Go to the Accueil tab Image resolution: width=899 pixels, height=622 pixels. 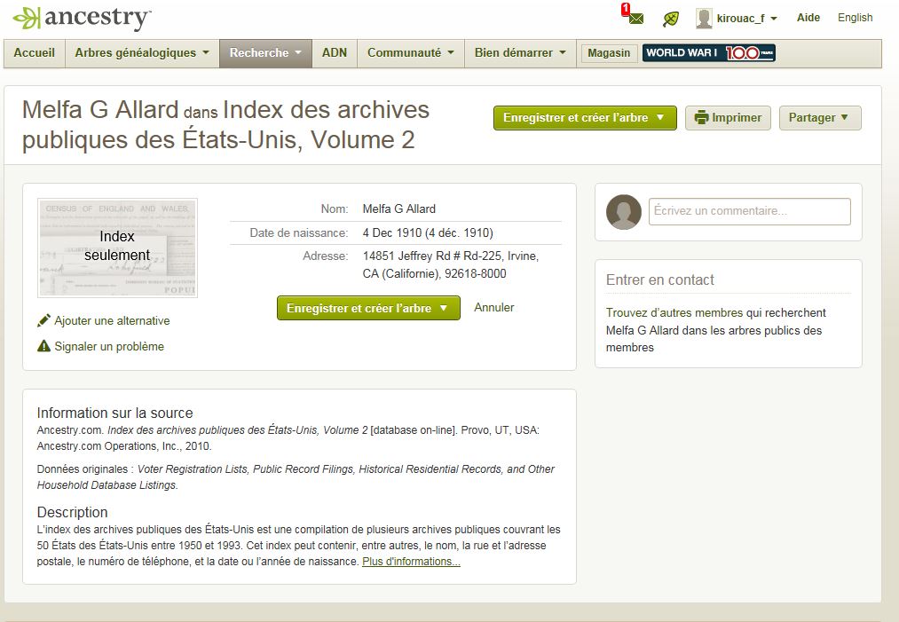tap(35, 52)
